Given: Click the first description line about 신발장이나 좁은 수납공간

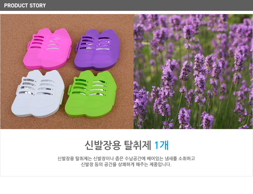Looking at the screenshot, I should click(x=126, y=158).
